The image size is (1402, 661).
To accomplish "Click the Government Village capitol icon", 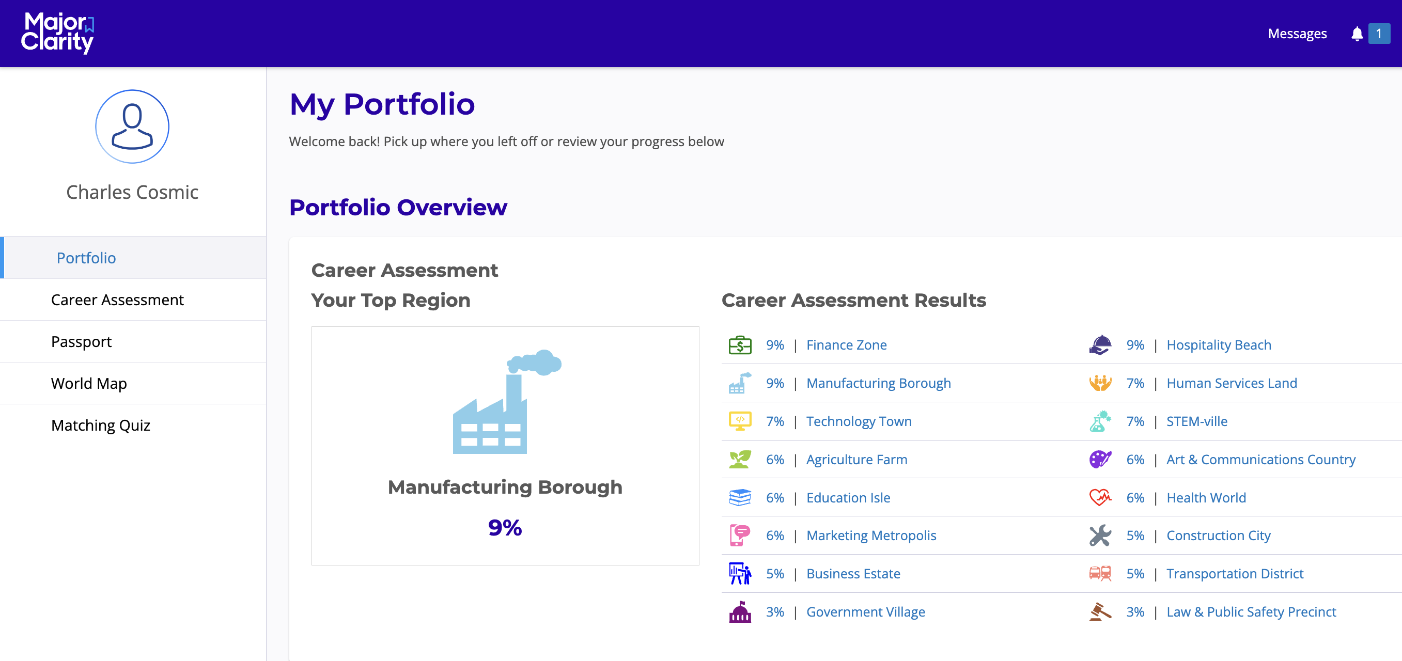I will pyautogui.click(x=740, y=612).
